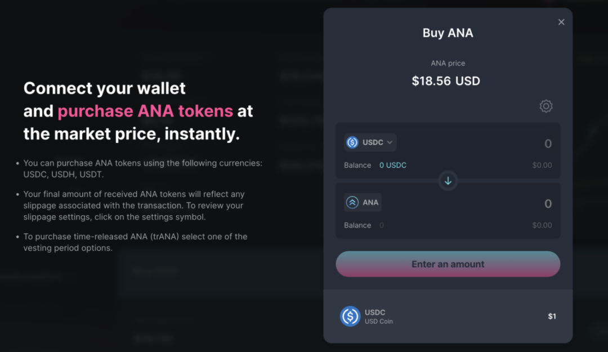Screen dimensions: 608x352
Task: Select the USDC USD Coin list row
Action: [x=448, y=317]
